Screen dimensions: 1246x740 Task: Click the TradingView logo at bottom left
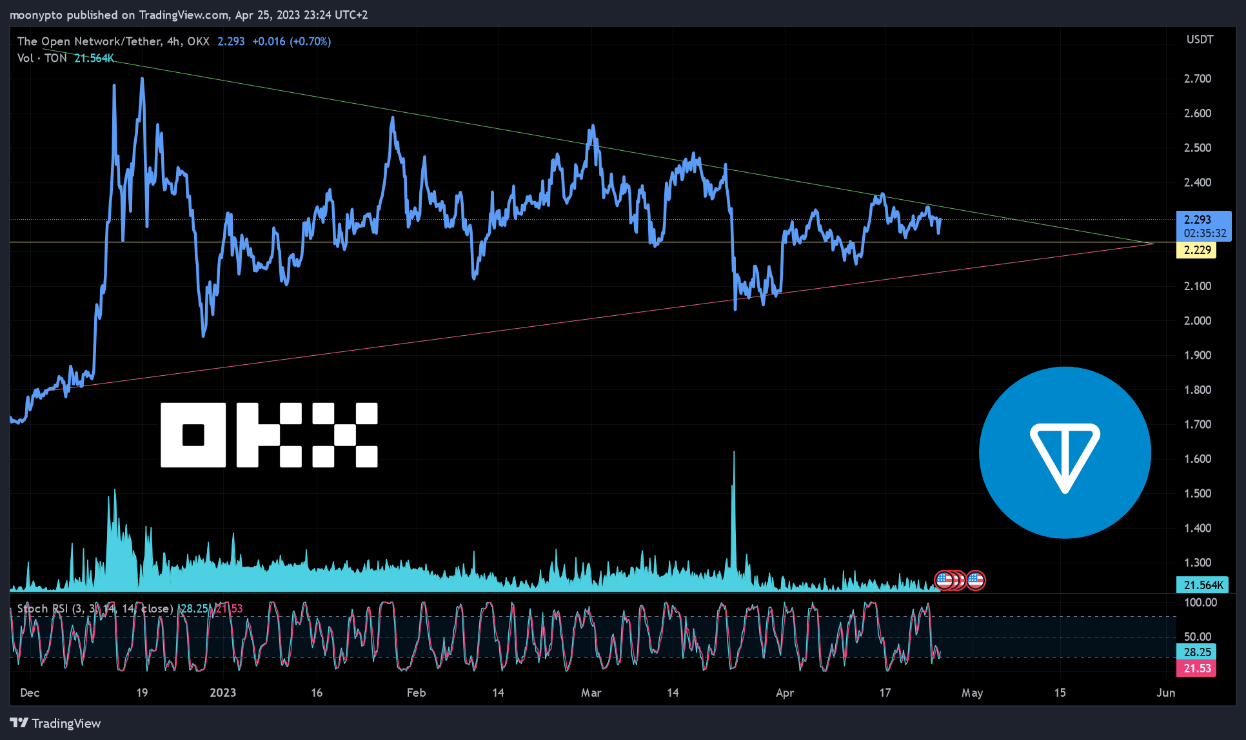(x=55, y=723)
